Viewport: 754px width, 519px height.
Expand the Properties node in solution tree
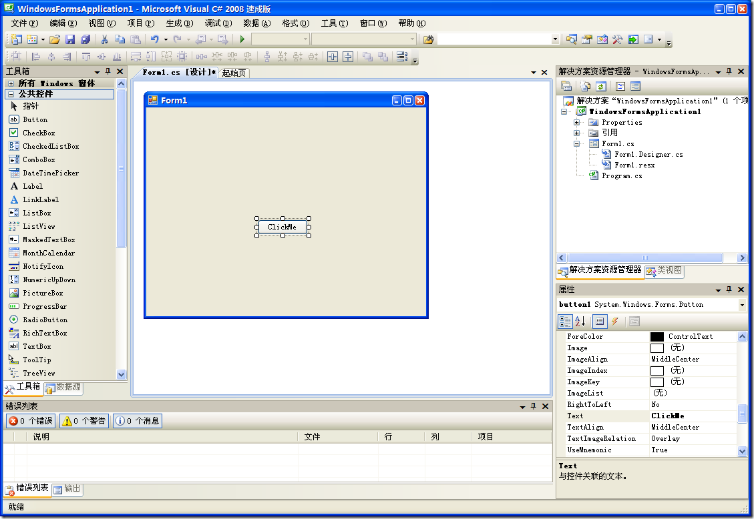click(x=576, y=122)
